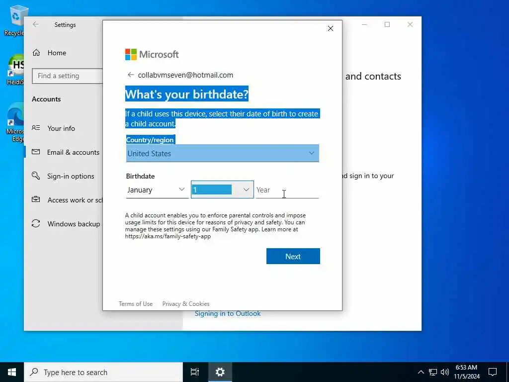Click the Your info person icon

click(x=36, y=128)
